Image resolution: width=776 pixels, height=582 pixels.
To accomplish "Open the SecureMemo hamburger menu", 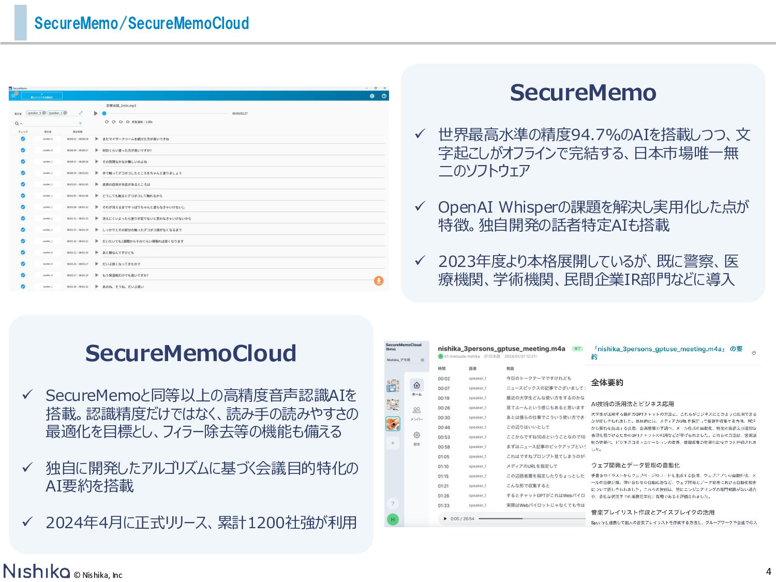I will click(14, 95).
